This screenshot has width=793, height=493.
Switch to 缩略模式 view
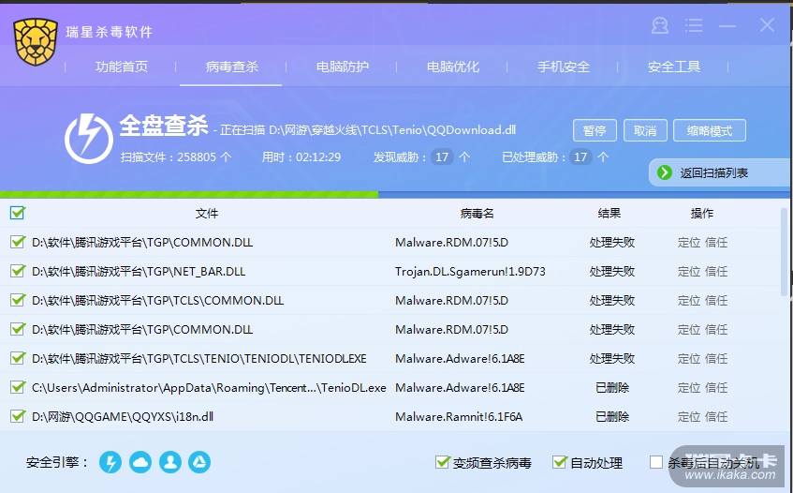(x=710, y=130)
